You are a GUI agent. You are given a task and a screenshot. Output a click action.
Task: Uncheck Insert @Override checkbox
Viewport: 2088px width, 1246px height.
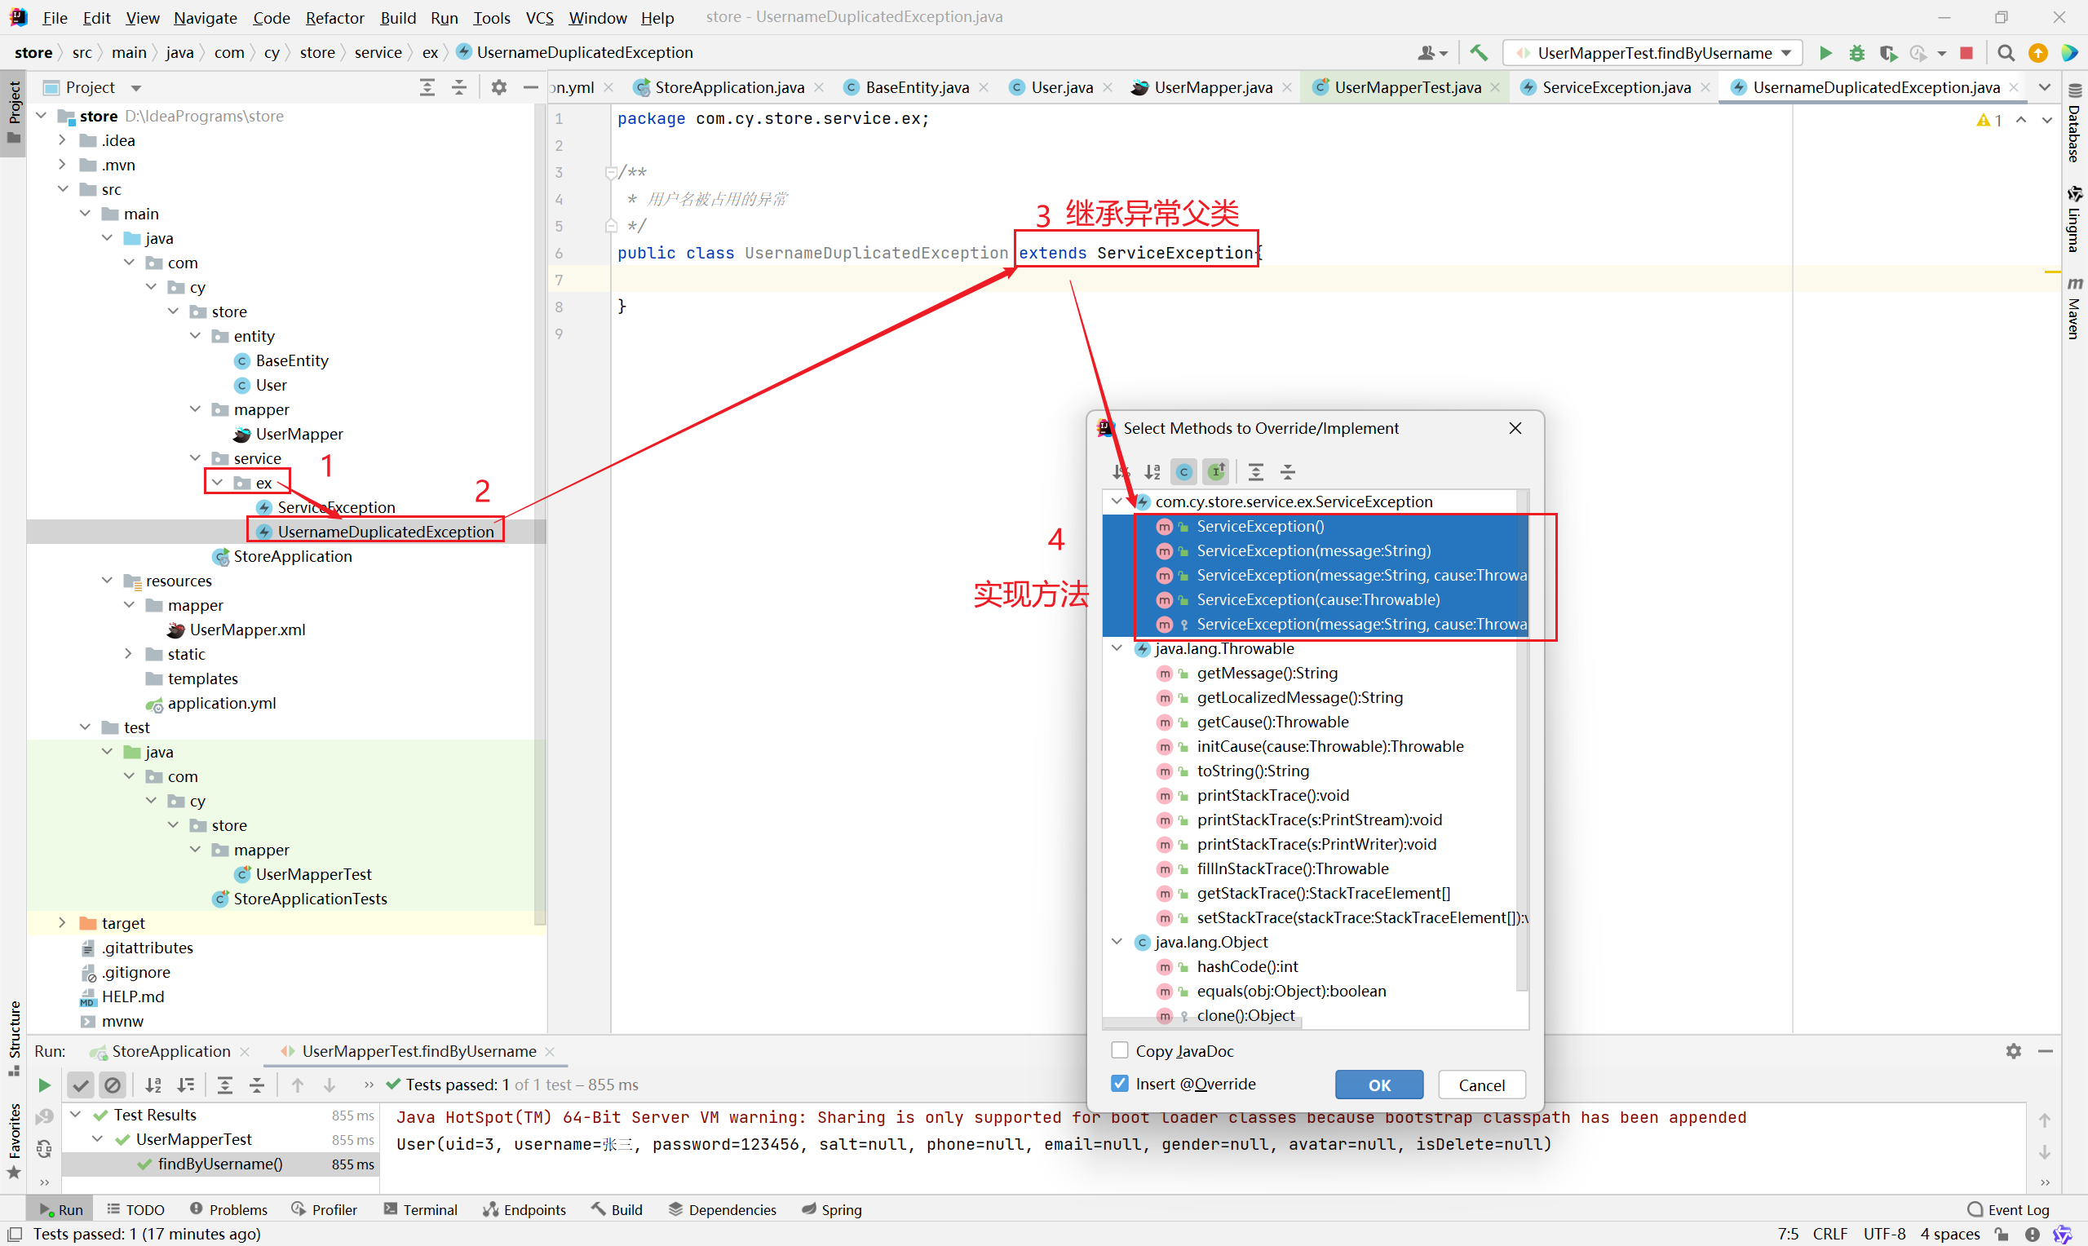click(1119, 1083)
